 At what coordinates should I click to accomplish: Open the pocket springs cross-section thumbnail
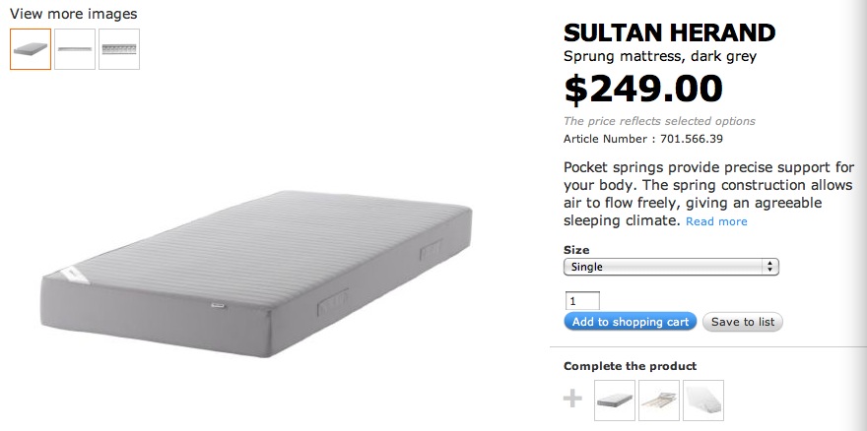click(119, 49)
